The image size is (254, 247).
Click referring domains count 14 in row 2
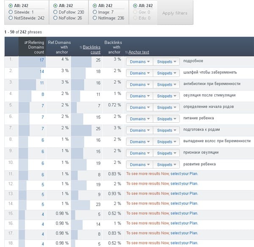pyautogui.click(x=41, y=72)
